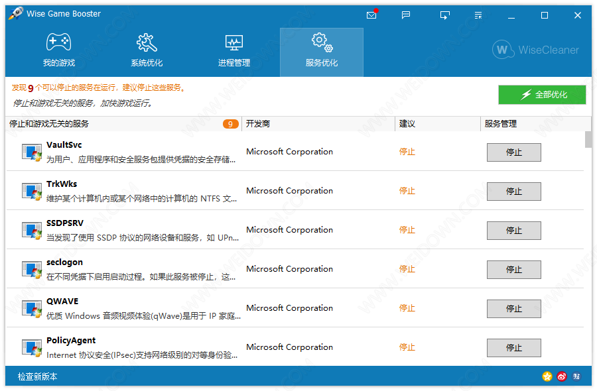The image size is (597, 391).
Task: Stop the VaultSvc service
Action: coord(513,152)
